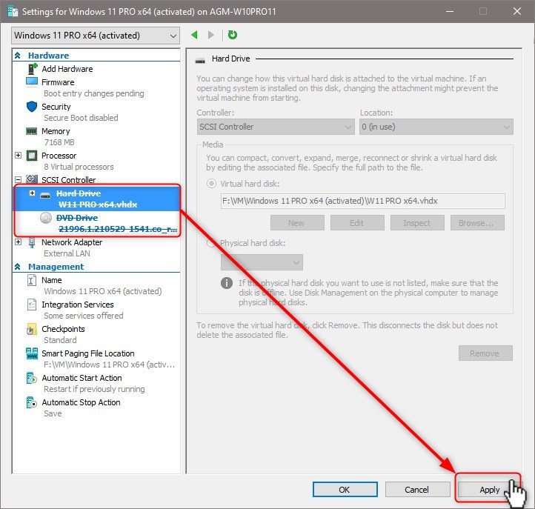
Task: Click the Smart Paging File Location icon
Action: pos(32,353)
